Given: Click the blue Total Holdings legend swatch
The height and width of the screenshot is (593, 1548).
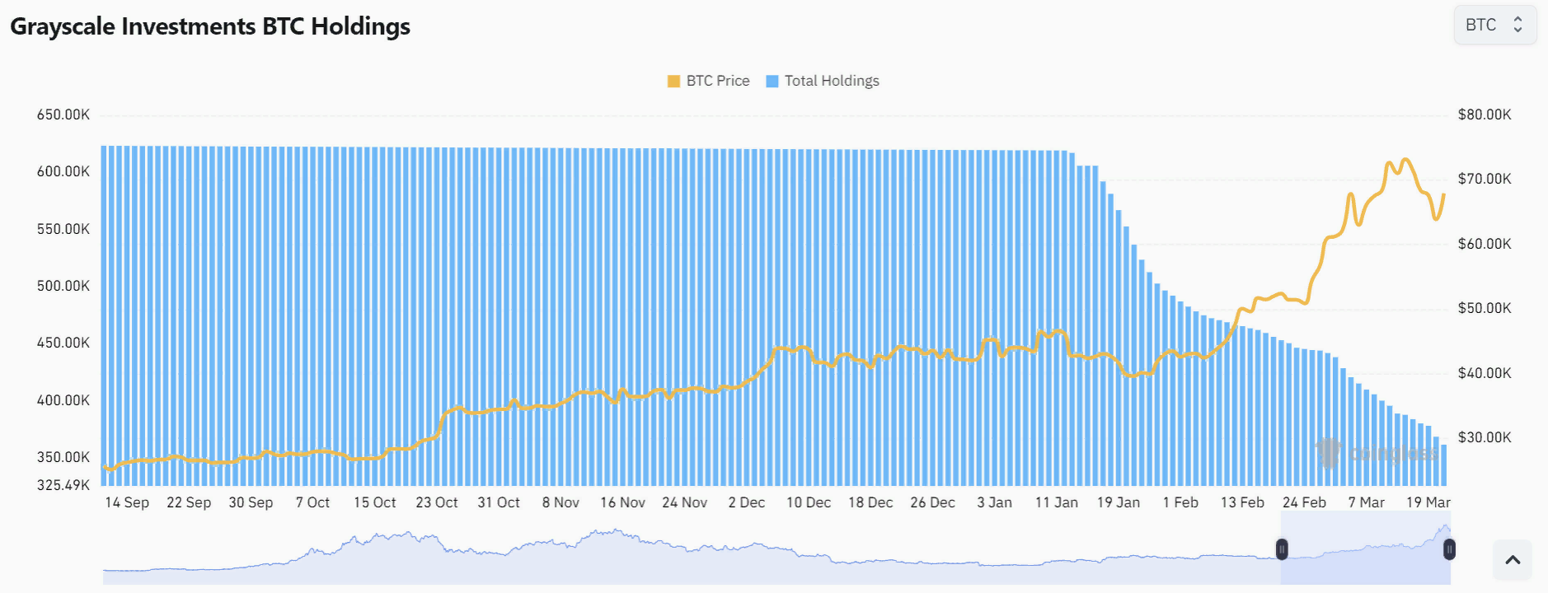Looking at the screenshot, I should coord(772,81).
